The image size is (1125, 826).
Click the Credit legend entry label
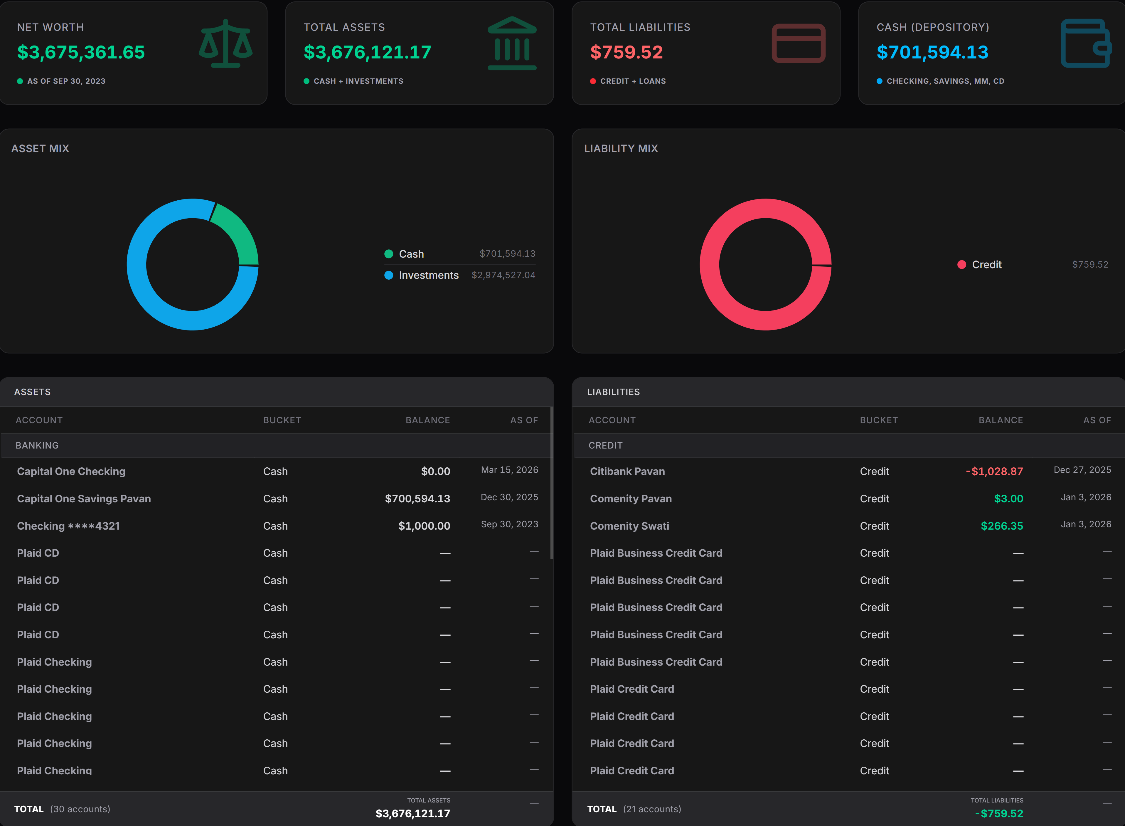tap(986, 264)
